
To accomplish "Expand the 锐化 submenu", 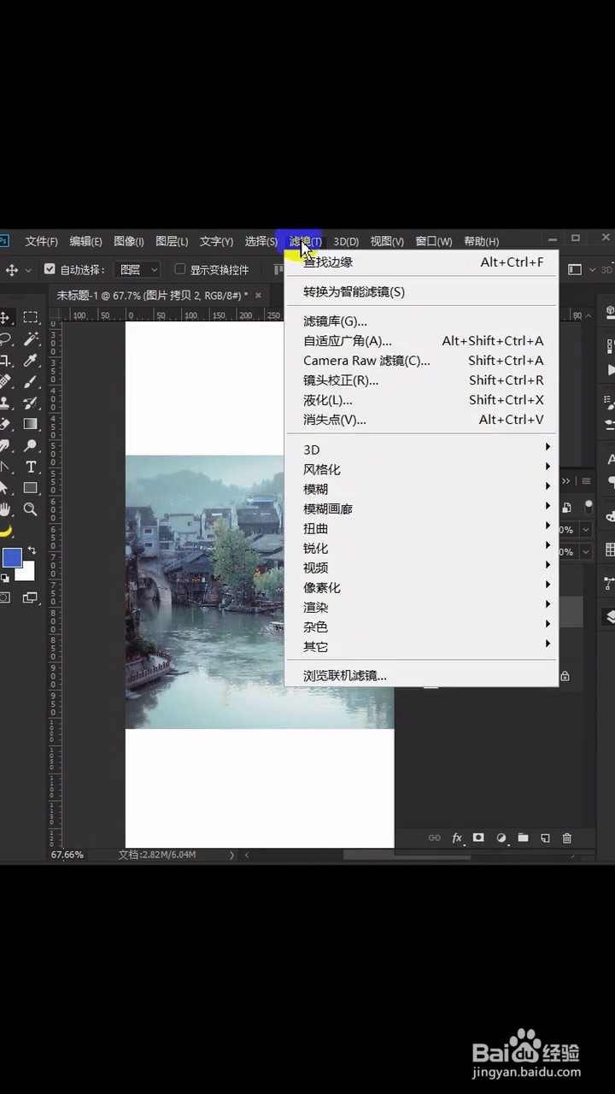I will pos(421,548).
